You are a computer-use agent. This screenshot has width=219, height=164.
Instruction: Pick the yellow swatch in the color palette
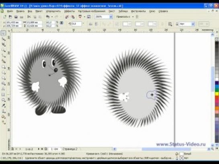click(217, 94)
